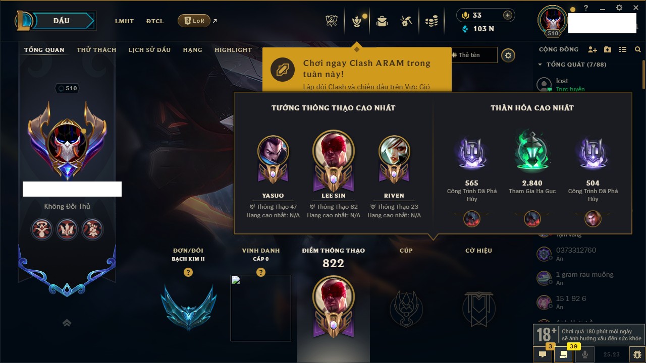Click the add friend icon

point(593,49)
